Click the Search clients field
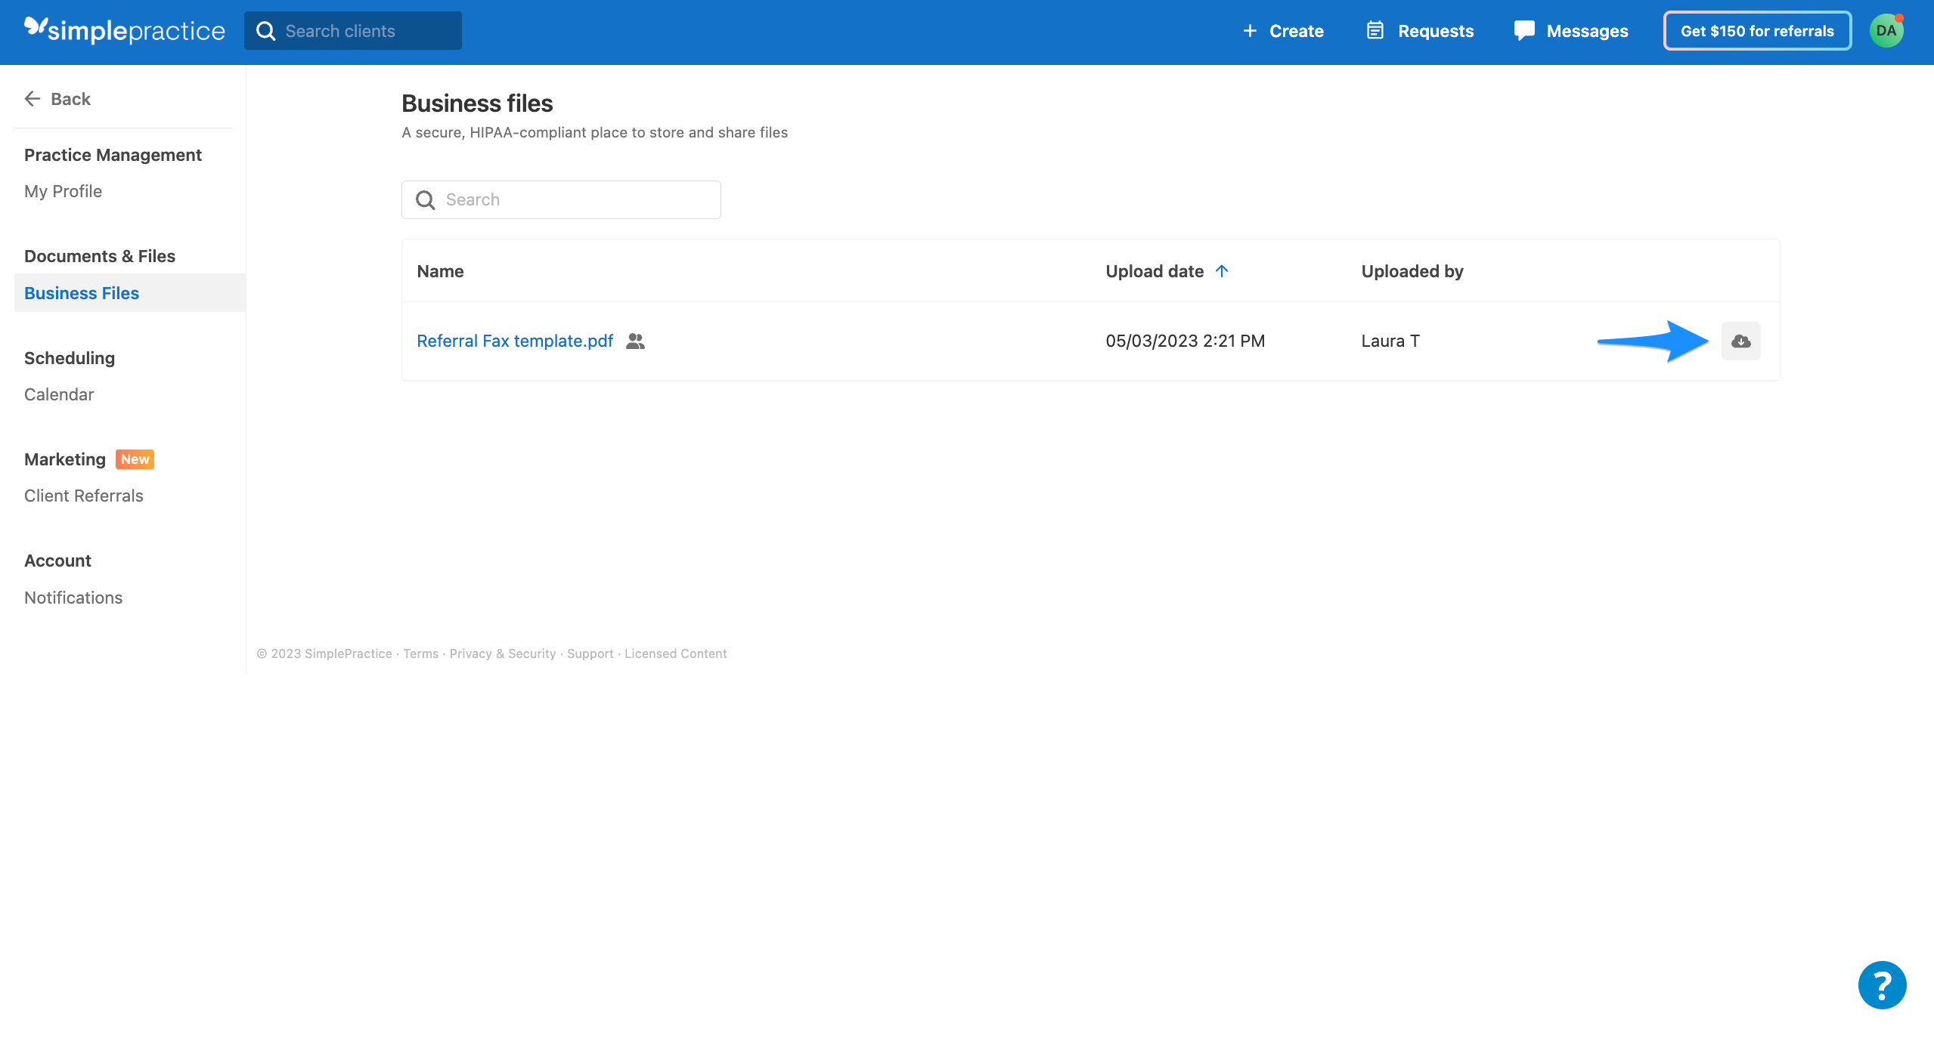 (353, 31)
